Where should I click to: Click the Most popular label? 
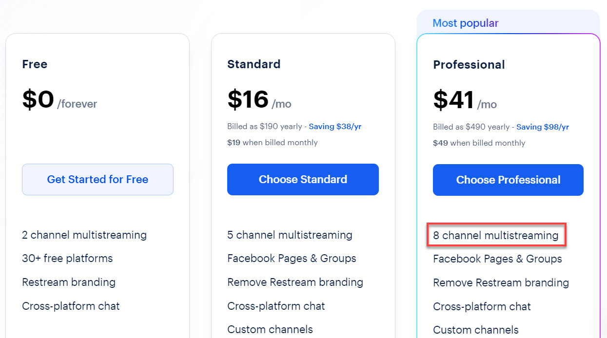[466, 23]
